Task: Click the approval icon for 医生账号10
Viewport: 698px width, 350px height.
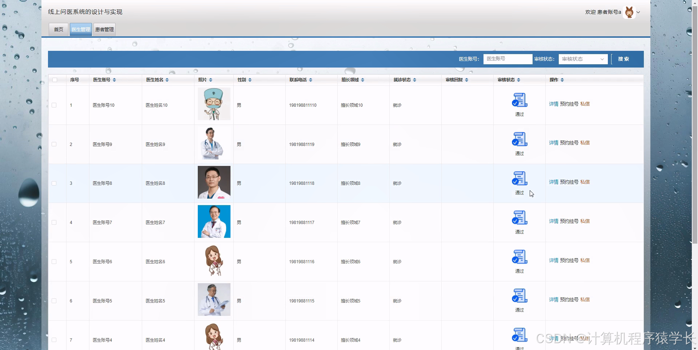Action: coord(520,100)
